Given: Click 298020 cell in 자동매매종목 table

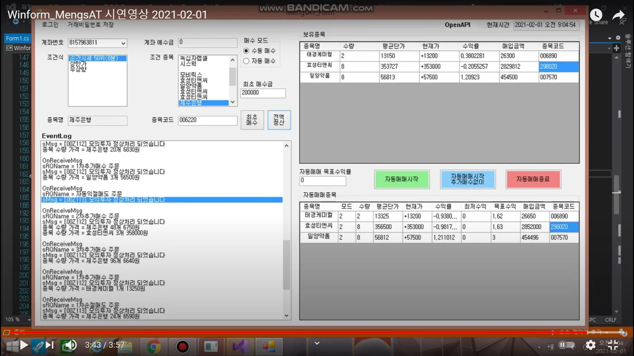Looking at the screenshot, I should click(x=564, y=227).
